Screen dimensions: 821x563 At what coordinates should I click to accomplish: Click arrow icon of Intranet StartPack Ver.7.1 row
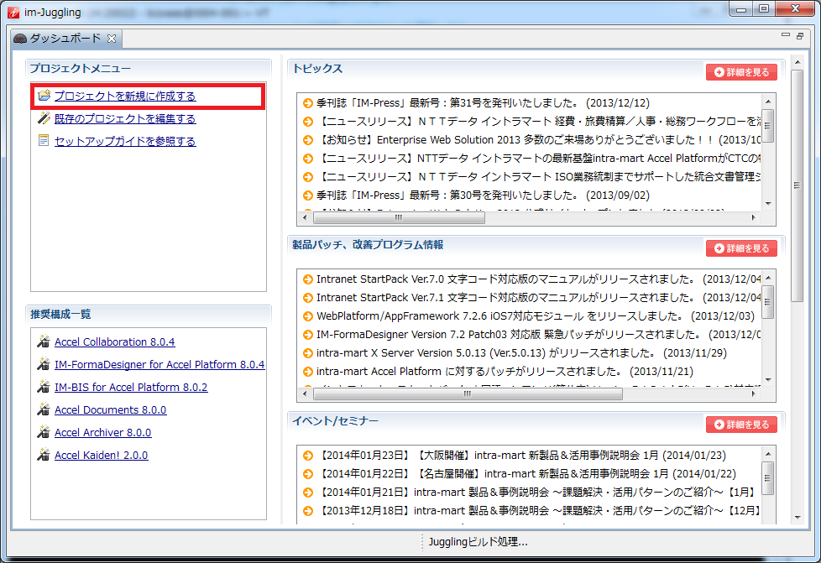coord(308,298)
